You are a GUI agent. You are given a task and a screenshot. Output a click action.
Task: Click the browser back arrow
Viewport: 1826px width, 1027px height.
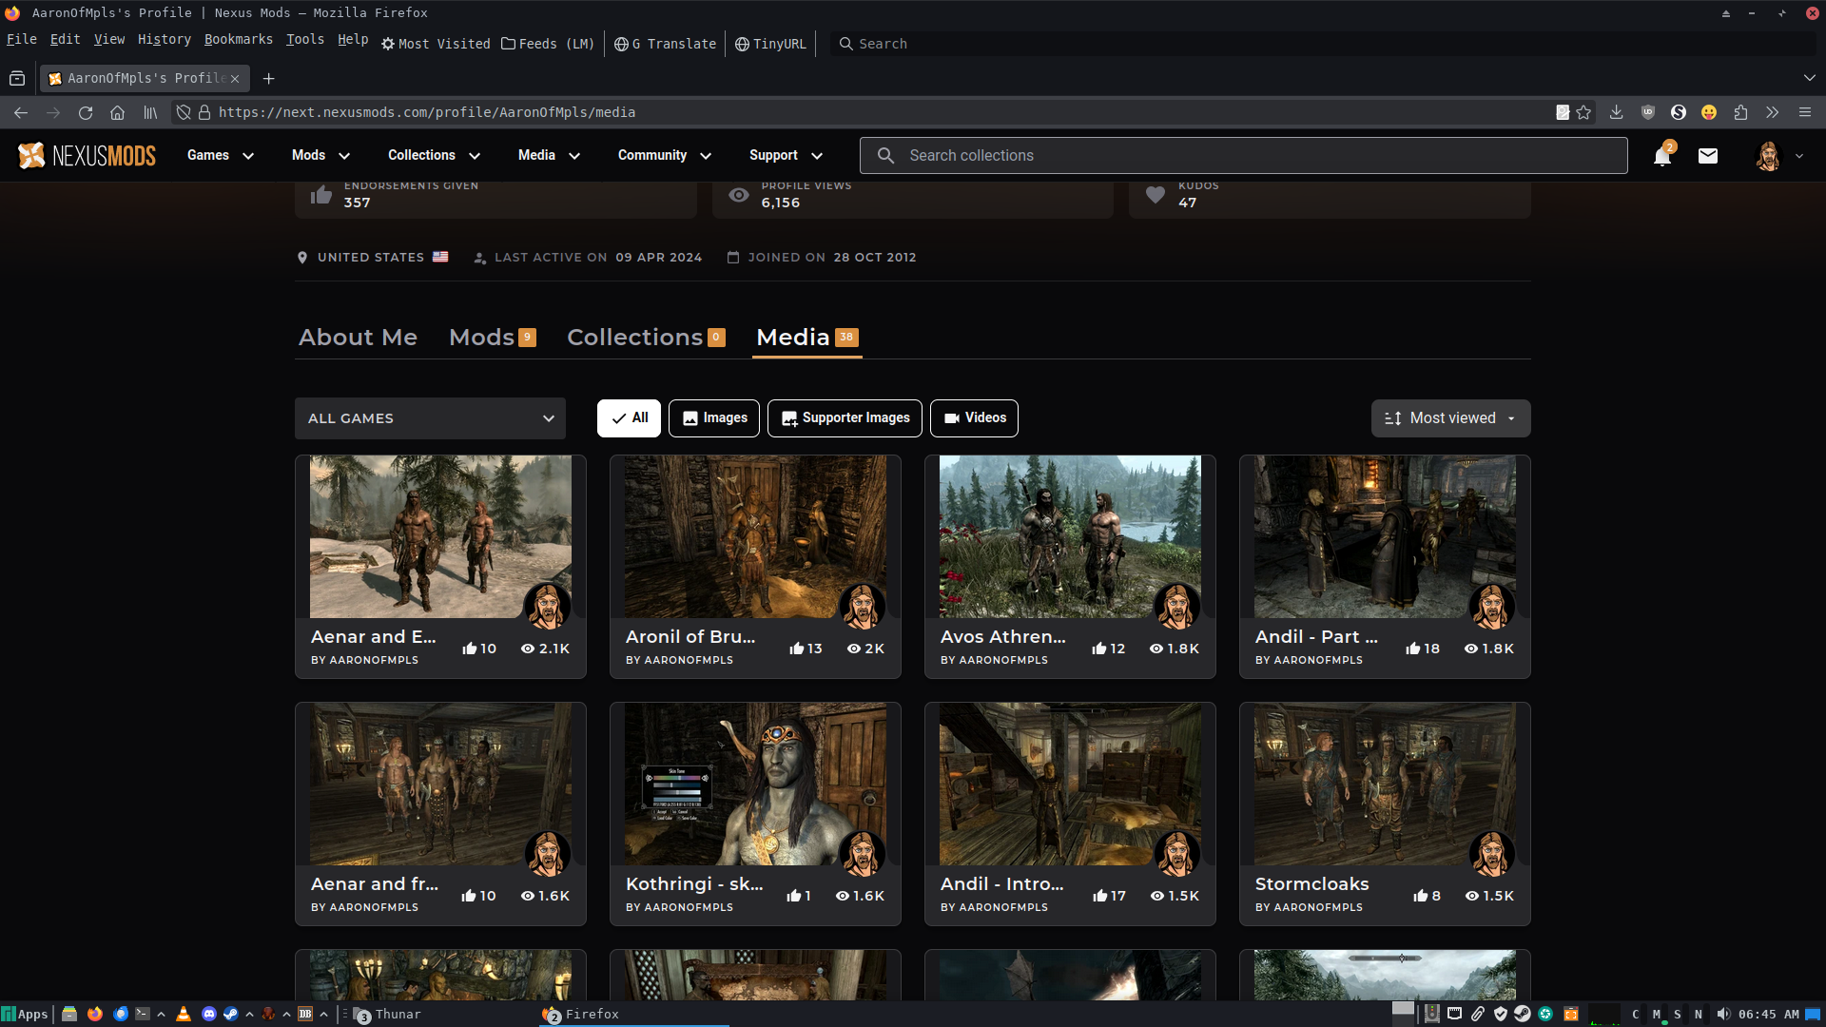click(21, 112)
